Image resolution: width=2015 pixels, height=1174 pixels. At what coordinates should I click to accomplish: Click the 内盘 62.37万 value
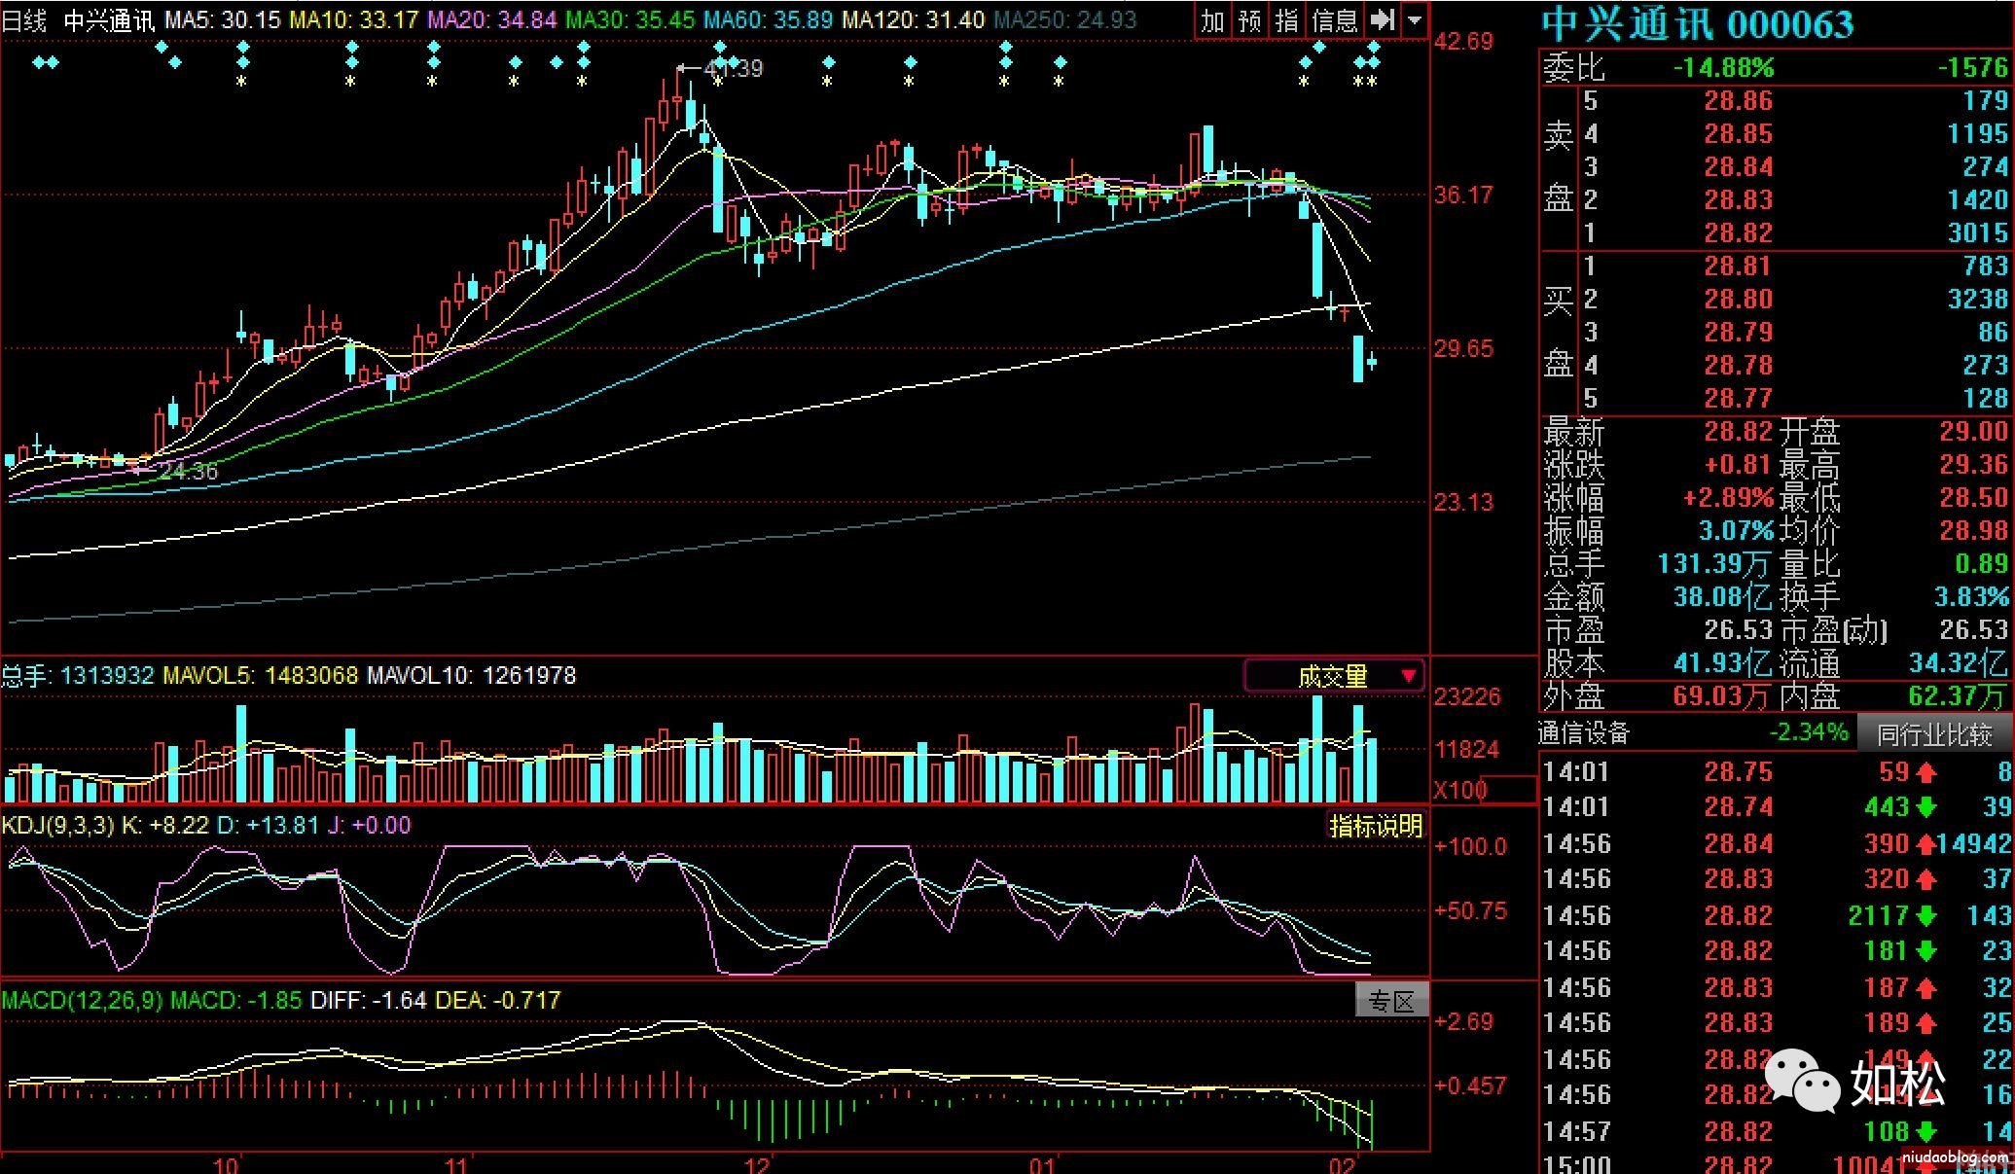pyautogui.click(x=1959, y=696)
